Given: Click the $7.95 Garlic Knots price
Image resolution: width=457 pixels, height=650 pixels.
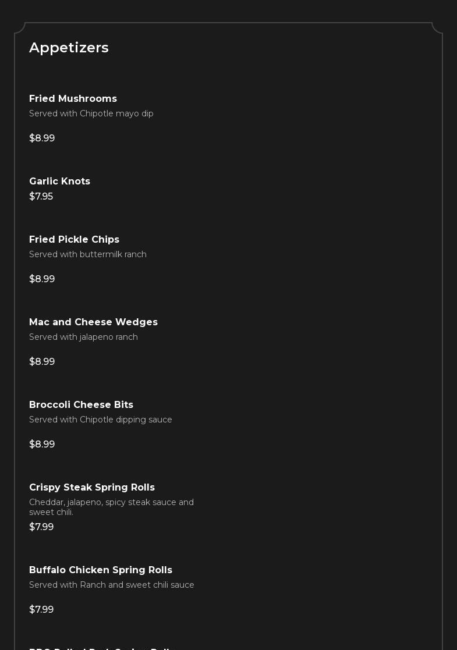Looking at the screenshot, I should point(41,197).
